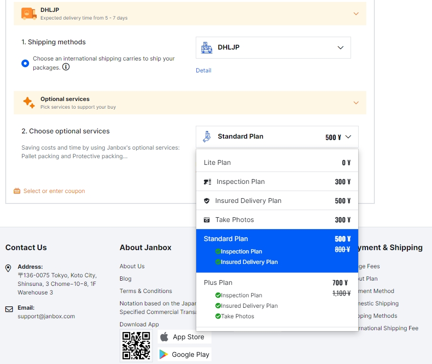Click the coupon ticket icon
Viewport: 432px width, 364px height.
[17, 191]
